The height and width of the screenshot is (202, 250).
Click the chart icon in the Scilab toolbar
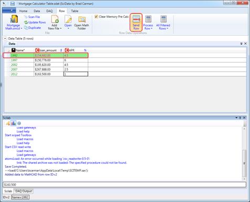13,123
